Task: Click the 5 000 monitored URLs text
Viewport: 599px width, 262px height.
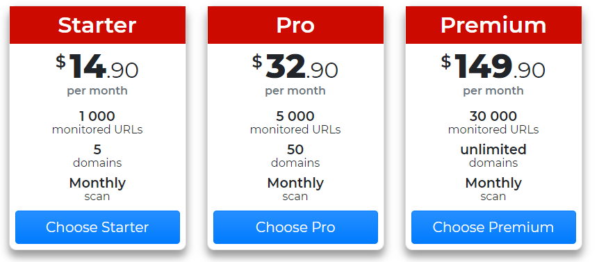Action: pyautogui.click(x=295, y=122)
